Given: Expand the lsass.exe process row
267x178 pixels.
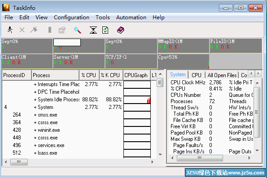Looking at the screenshot, I should pos(35,153).
